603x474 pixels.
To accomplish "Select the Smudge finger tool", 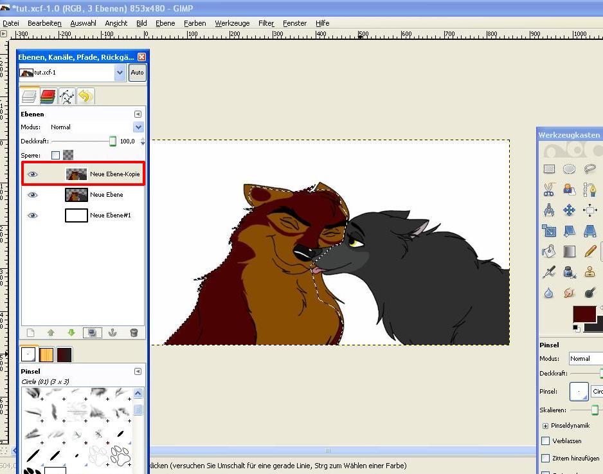I will 569,293.
